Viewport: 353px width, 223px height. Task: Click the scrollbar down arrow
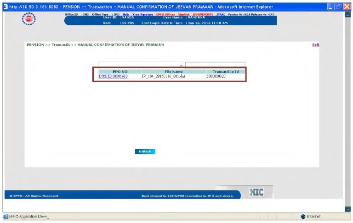(347, 209)
